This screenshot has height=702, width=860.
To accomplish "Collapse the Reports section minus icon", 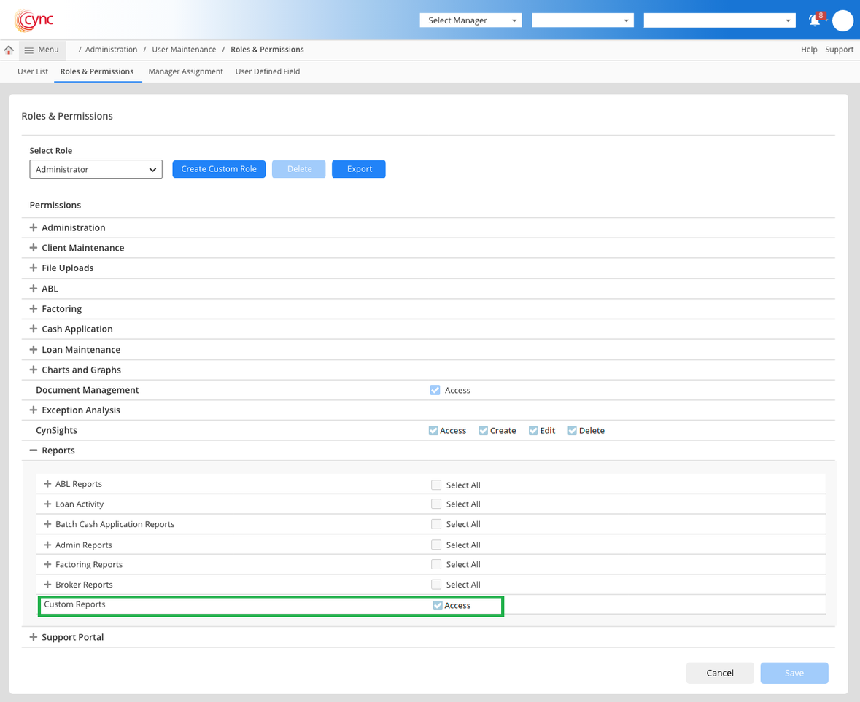I will (x=34, y=451).
